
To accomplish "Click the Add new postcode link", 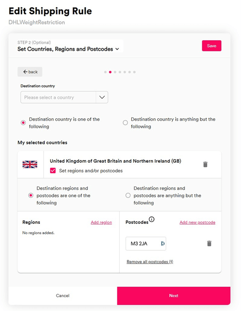I will coord(198,222).
